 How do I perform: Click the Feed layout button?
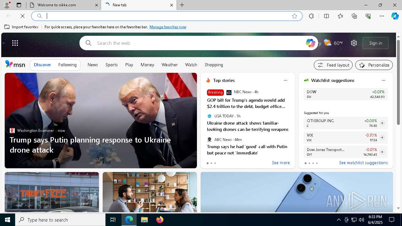click(x=333, y=65)
